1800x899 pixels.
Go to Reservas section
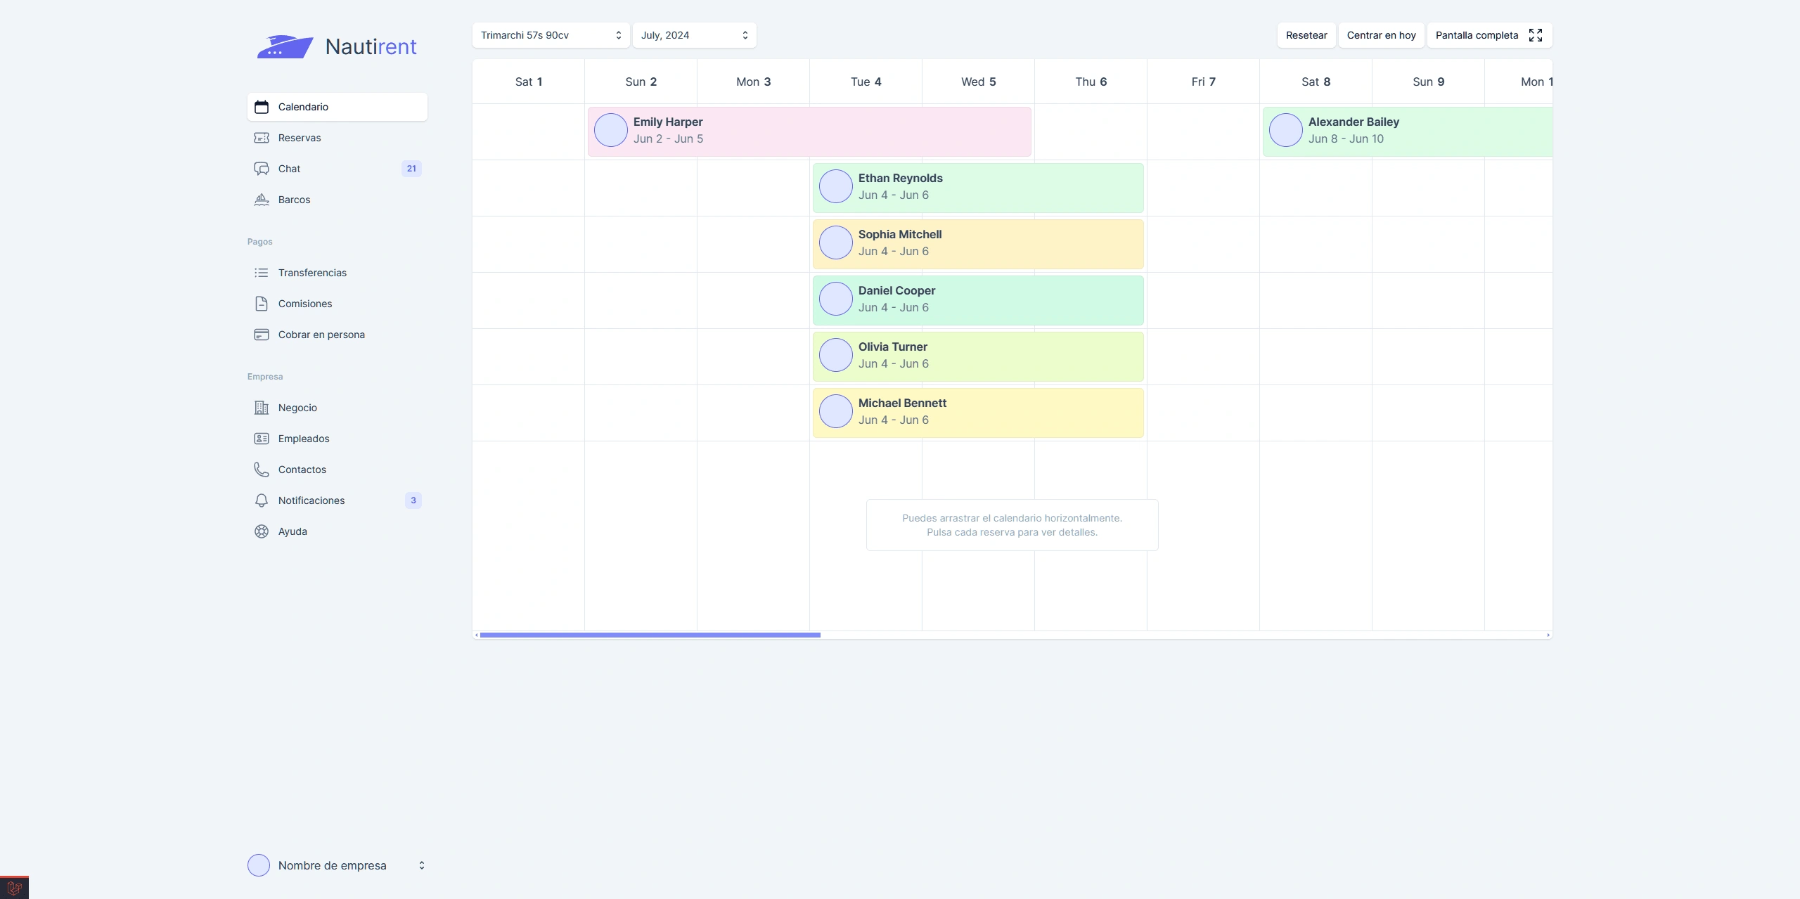point(337,138)
